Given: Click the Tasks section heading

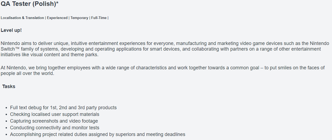Looking at the screenshot, I should [9, 86].
